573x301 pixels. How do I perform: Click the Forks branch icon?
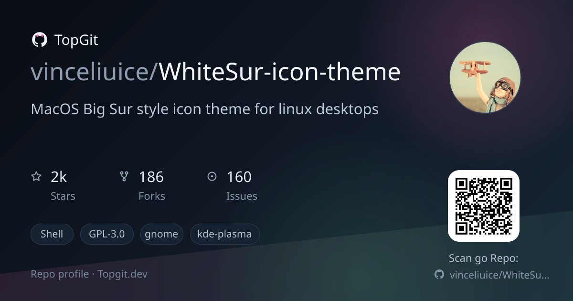tap(124, 177)
